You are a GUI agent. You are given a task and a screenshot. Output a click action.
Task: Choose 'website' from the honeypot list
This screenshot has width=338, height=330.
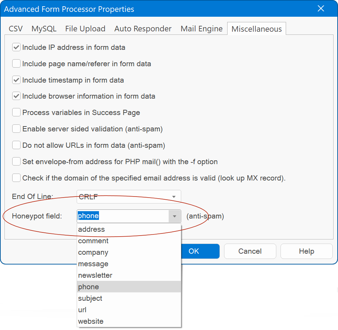tap(91, 321)
